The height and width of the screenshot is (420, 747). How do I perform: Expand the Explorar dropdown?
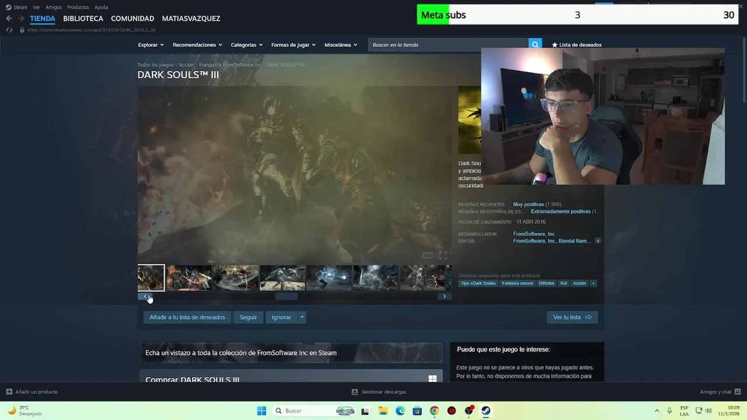pyautogui.click(x=151, y=45)
